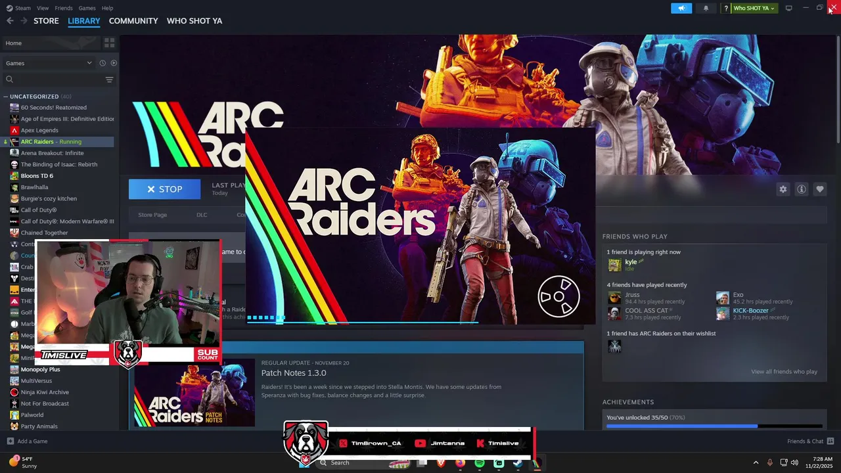This screenshot has width=841, height=473.
Task: Select Palworld in the library
Action: pyautogui.click(x=32, y=415)
